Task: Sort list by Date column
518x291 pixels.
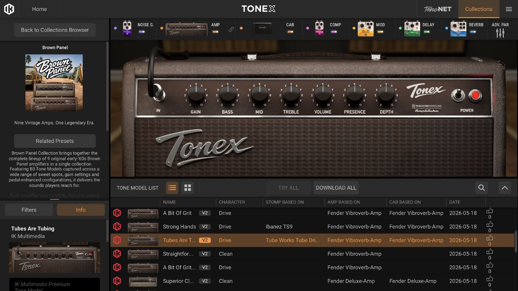Action: click(455, 202)
